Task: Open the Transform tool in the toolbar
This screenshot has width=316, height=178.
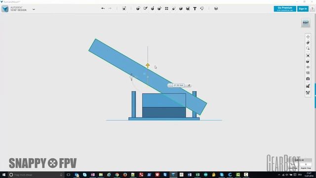Action: (124, 8)
